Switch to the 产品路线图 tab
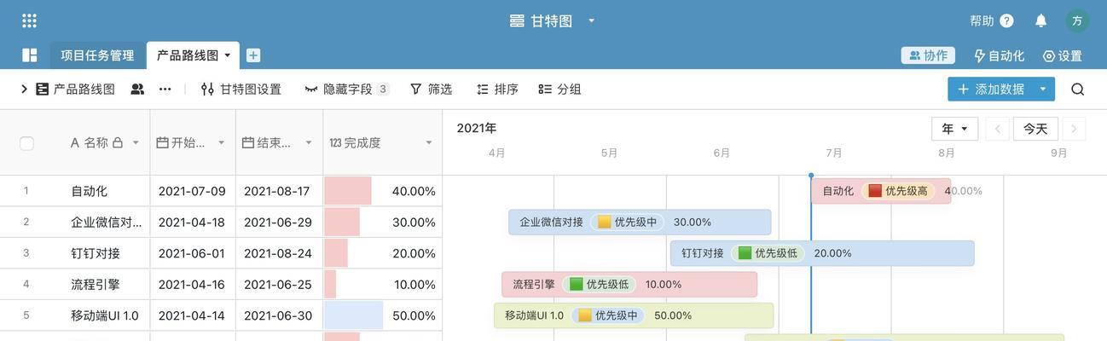This screenshot has height=341, width=1107. pyautogui.click(x=188, y=55)
